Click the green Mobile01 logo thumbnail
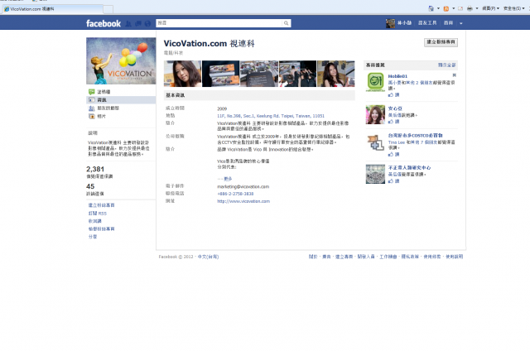 pyautogui.click(x=375, y=82)
